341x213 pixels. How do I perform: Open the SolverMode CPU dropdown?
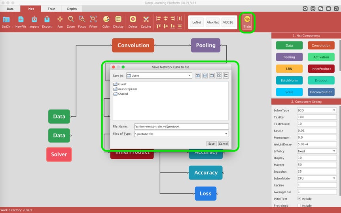click(317, 178)
